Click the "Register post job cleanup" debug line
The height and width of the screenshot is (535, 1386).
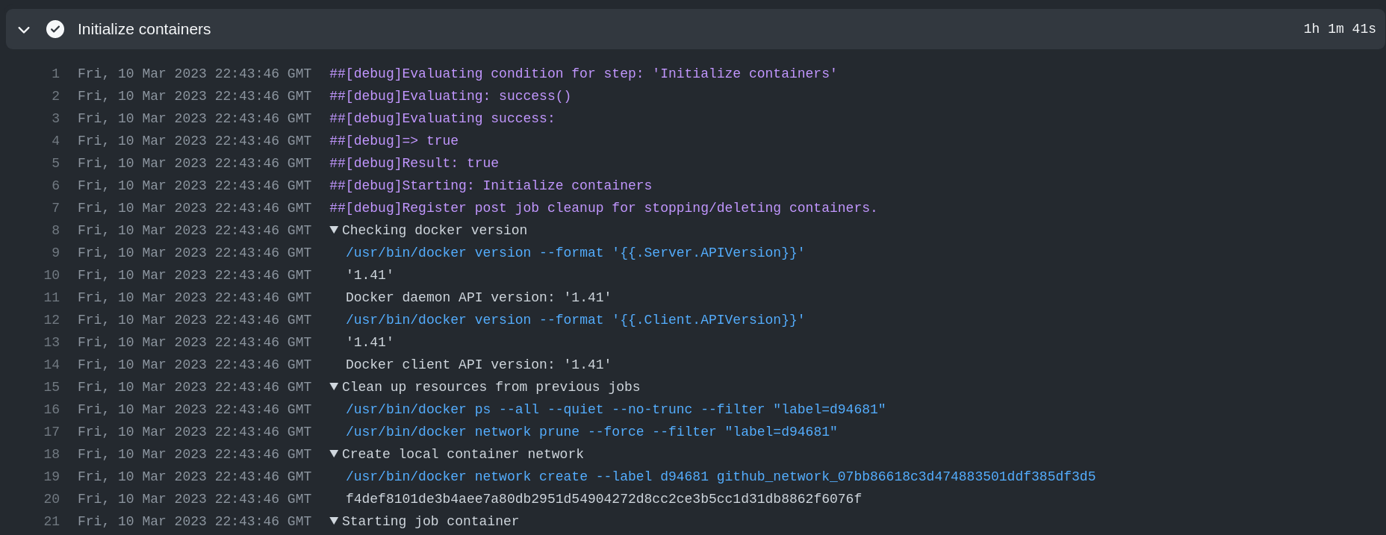click(603, 208)
